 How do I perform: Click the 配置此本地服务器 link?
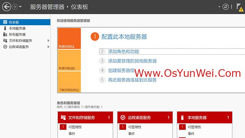click(x=124, y=37)
